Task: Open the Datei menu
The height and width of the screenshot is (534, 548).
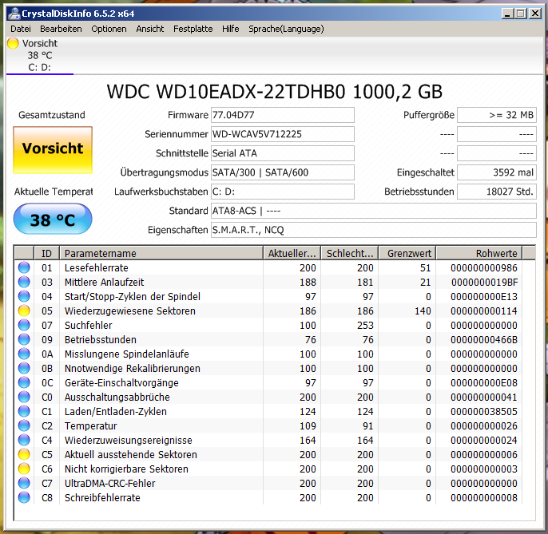Action: pyautogui.click(x=21, y=29)
